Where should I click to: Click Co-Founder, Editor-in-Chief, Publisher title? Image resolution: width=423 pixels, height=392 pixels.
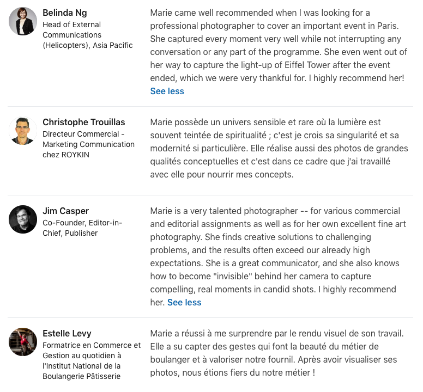click(x=82, y=228)
